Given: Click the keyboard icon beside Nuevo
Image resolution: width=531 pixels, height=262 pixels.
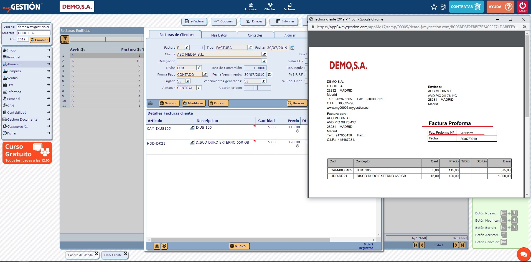Looking at the screenshot, I should click(x=150, y=103).
